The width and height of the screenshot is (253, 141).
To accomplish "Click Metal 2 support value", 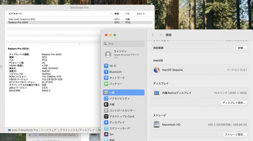I will click(x=46, y=90).
